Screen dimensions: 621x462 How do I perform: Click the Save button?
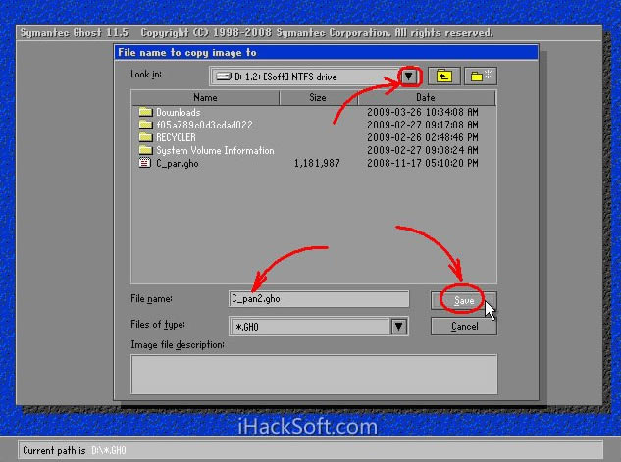[463, 301]
